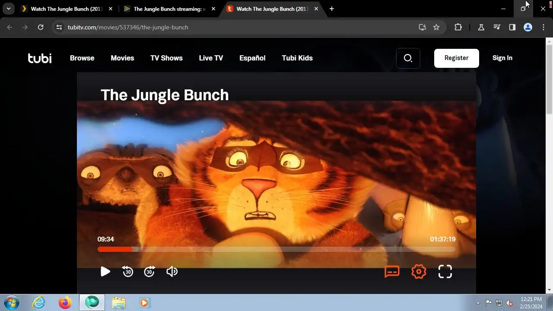Go back to previous page
Screen dimensions: 553x311
click(10, 27)
